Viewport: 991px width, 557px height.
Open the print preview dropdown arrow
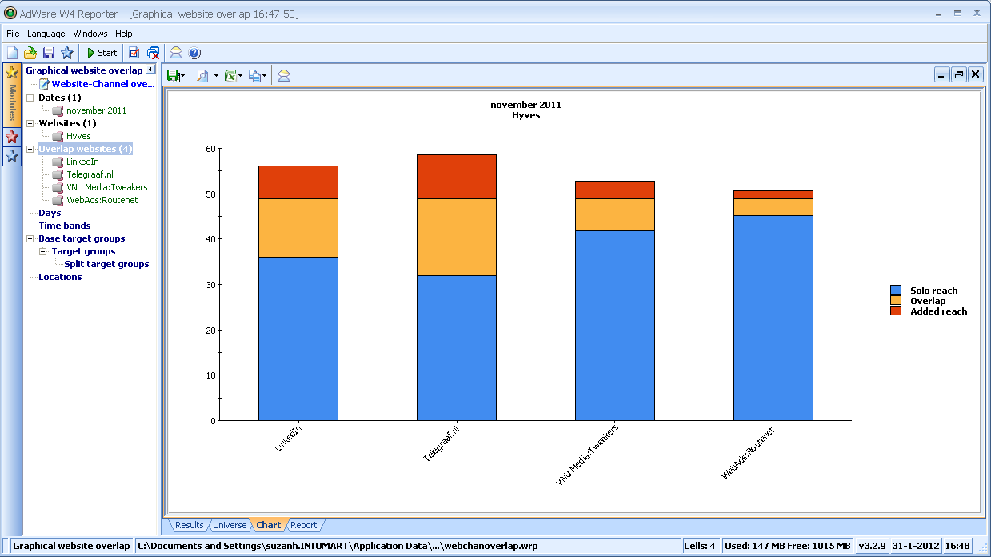[216, 76]
